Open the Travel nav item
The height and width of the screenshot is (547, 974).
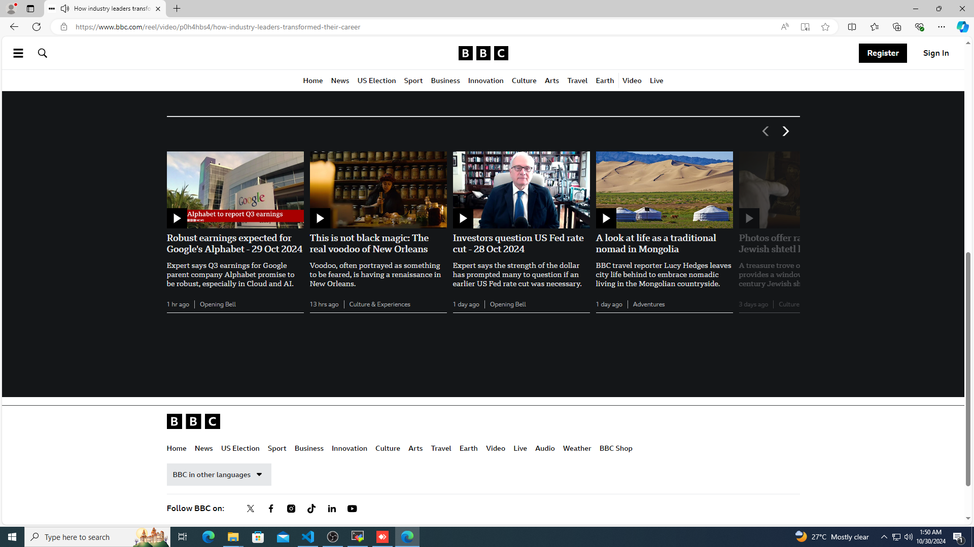577,81
